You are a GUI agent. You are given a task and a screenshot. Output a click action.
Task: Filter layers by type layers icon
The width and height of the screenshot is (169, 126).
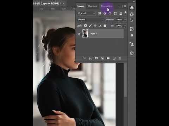pos(110,14)
